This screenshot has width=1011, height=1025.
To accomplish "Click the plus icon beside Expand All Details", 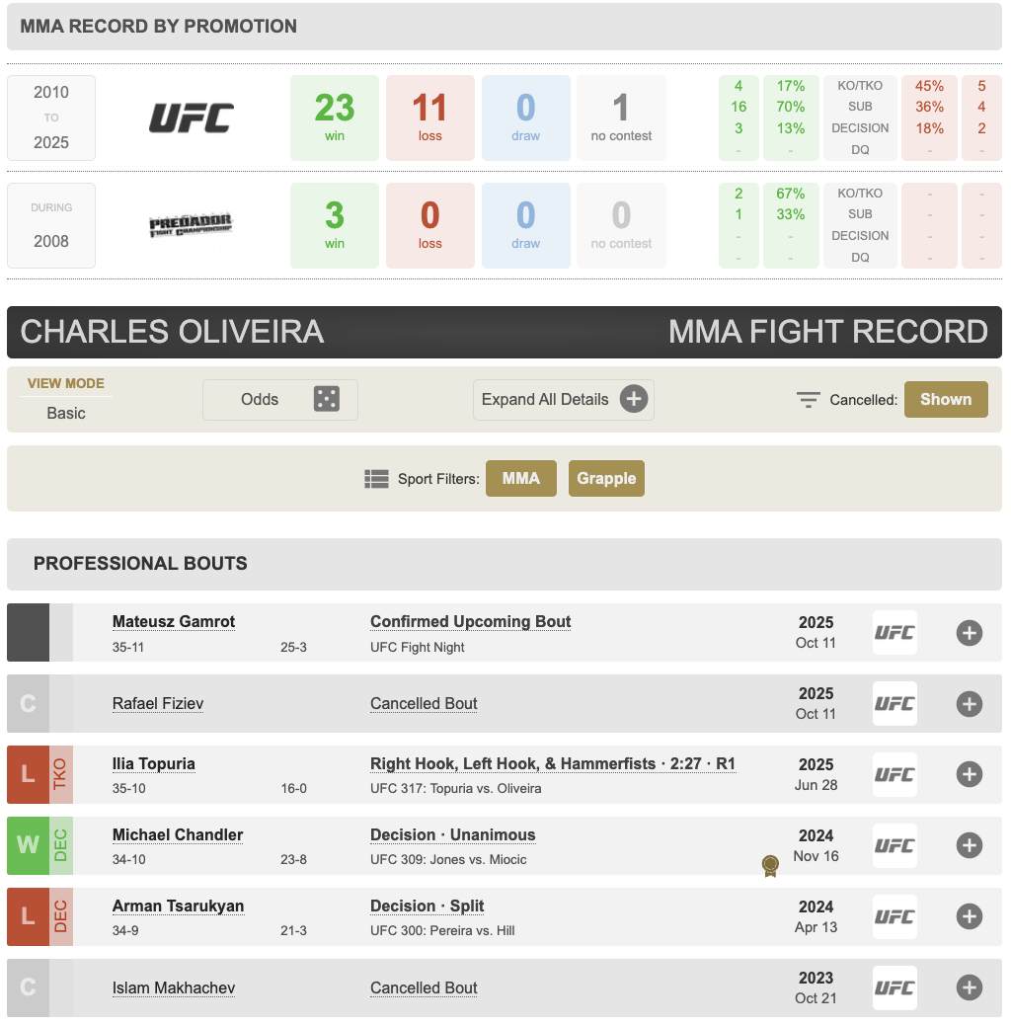I will (x=633, y=399).
